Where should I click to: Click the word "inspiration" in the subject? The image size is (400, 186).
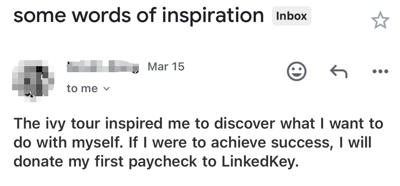pyautogui.click(x=213, y=16)
